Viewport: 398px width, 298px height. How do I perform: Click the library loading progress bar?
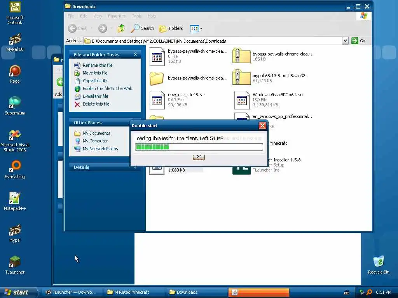pos(199,147)
